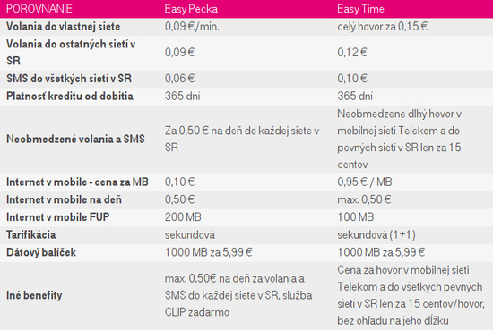Click the 0,95 € / MB cell
The width and height of the screenshot is (493, 330).
(x=365, y=182)
